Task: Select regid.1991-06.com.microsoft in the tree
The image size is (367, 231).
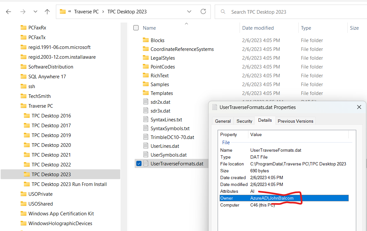Action: click(x=59, y=47)
